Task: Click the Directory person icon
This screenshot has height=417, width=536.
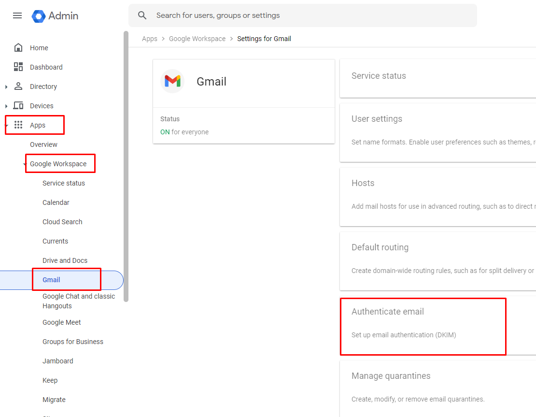Action: pos(18,86)
